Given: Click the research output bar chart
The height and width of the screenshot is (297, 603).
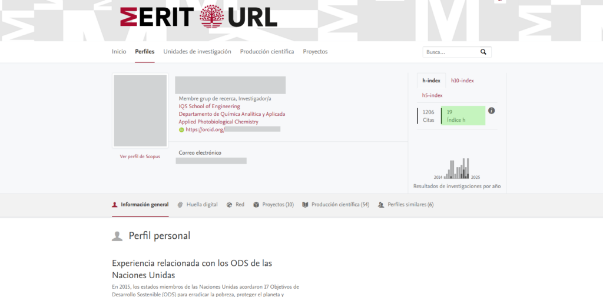Looking at the screenshot, I should coord(457,169).
